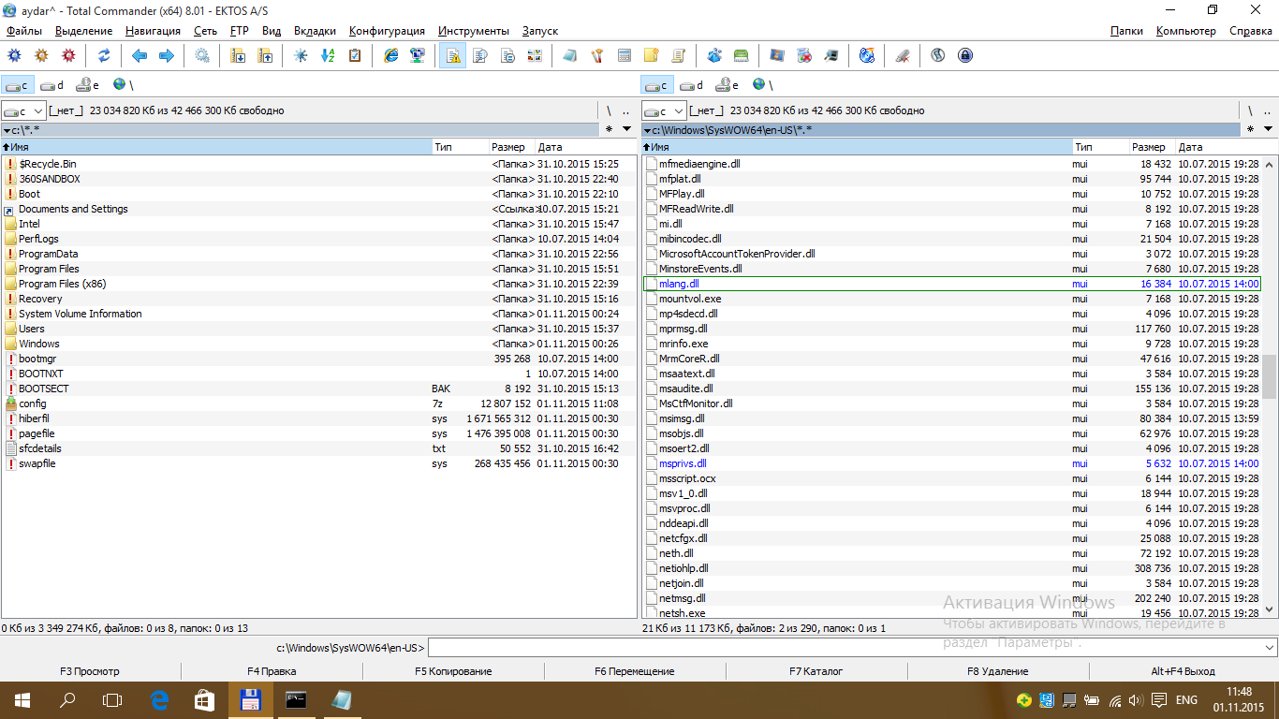1279x719 pixels.
Task: Open Microsoft Edge from the taskbar
Action: click(159, 700)
